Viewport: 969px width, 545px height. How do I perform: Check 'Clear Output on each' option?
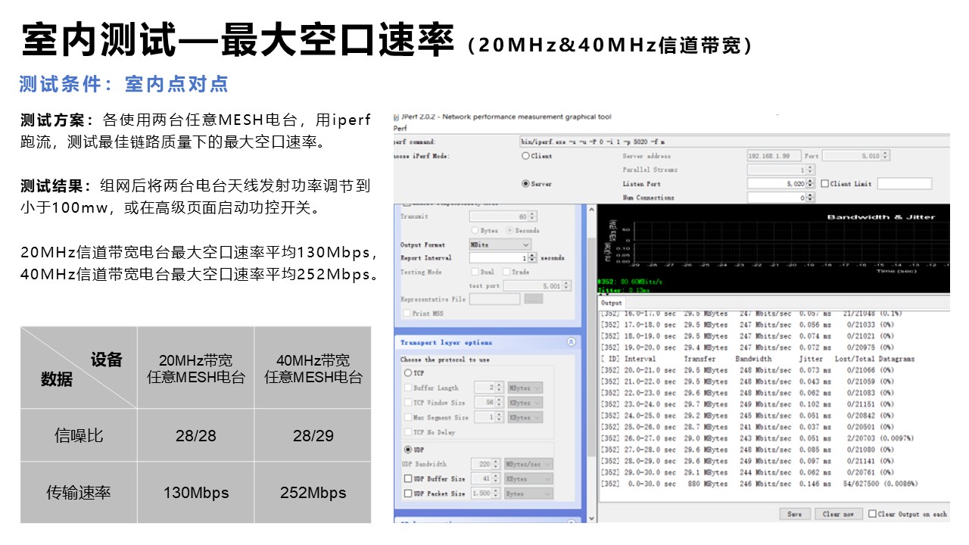tap(872, 514)
